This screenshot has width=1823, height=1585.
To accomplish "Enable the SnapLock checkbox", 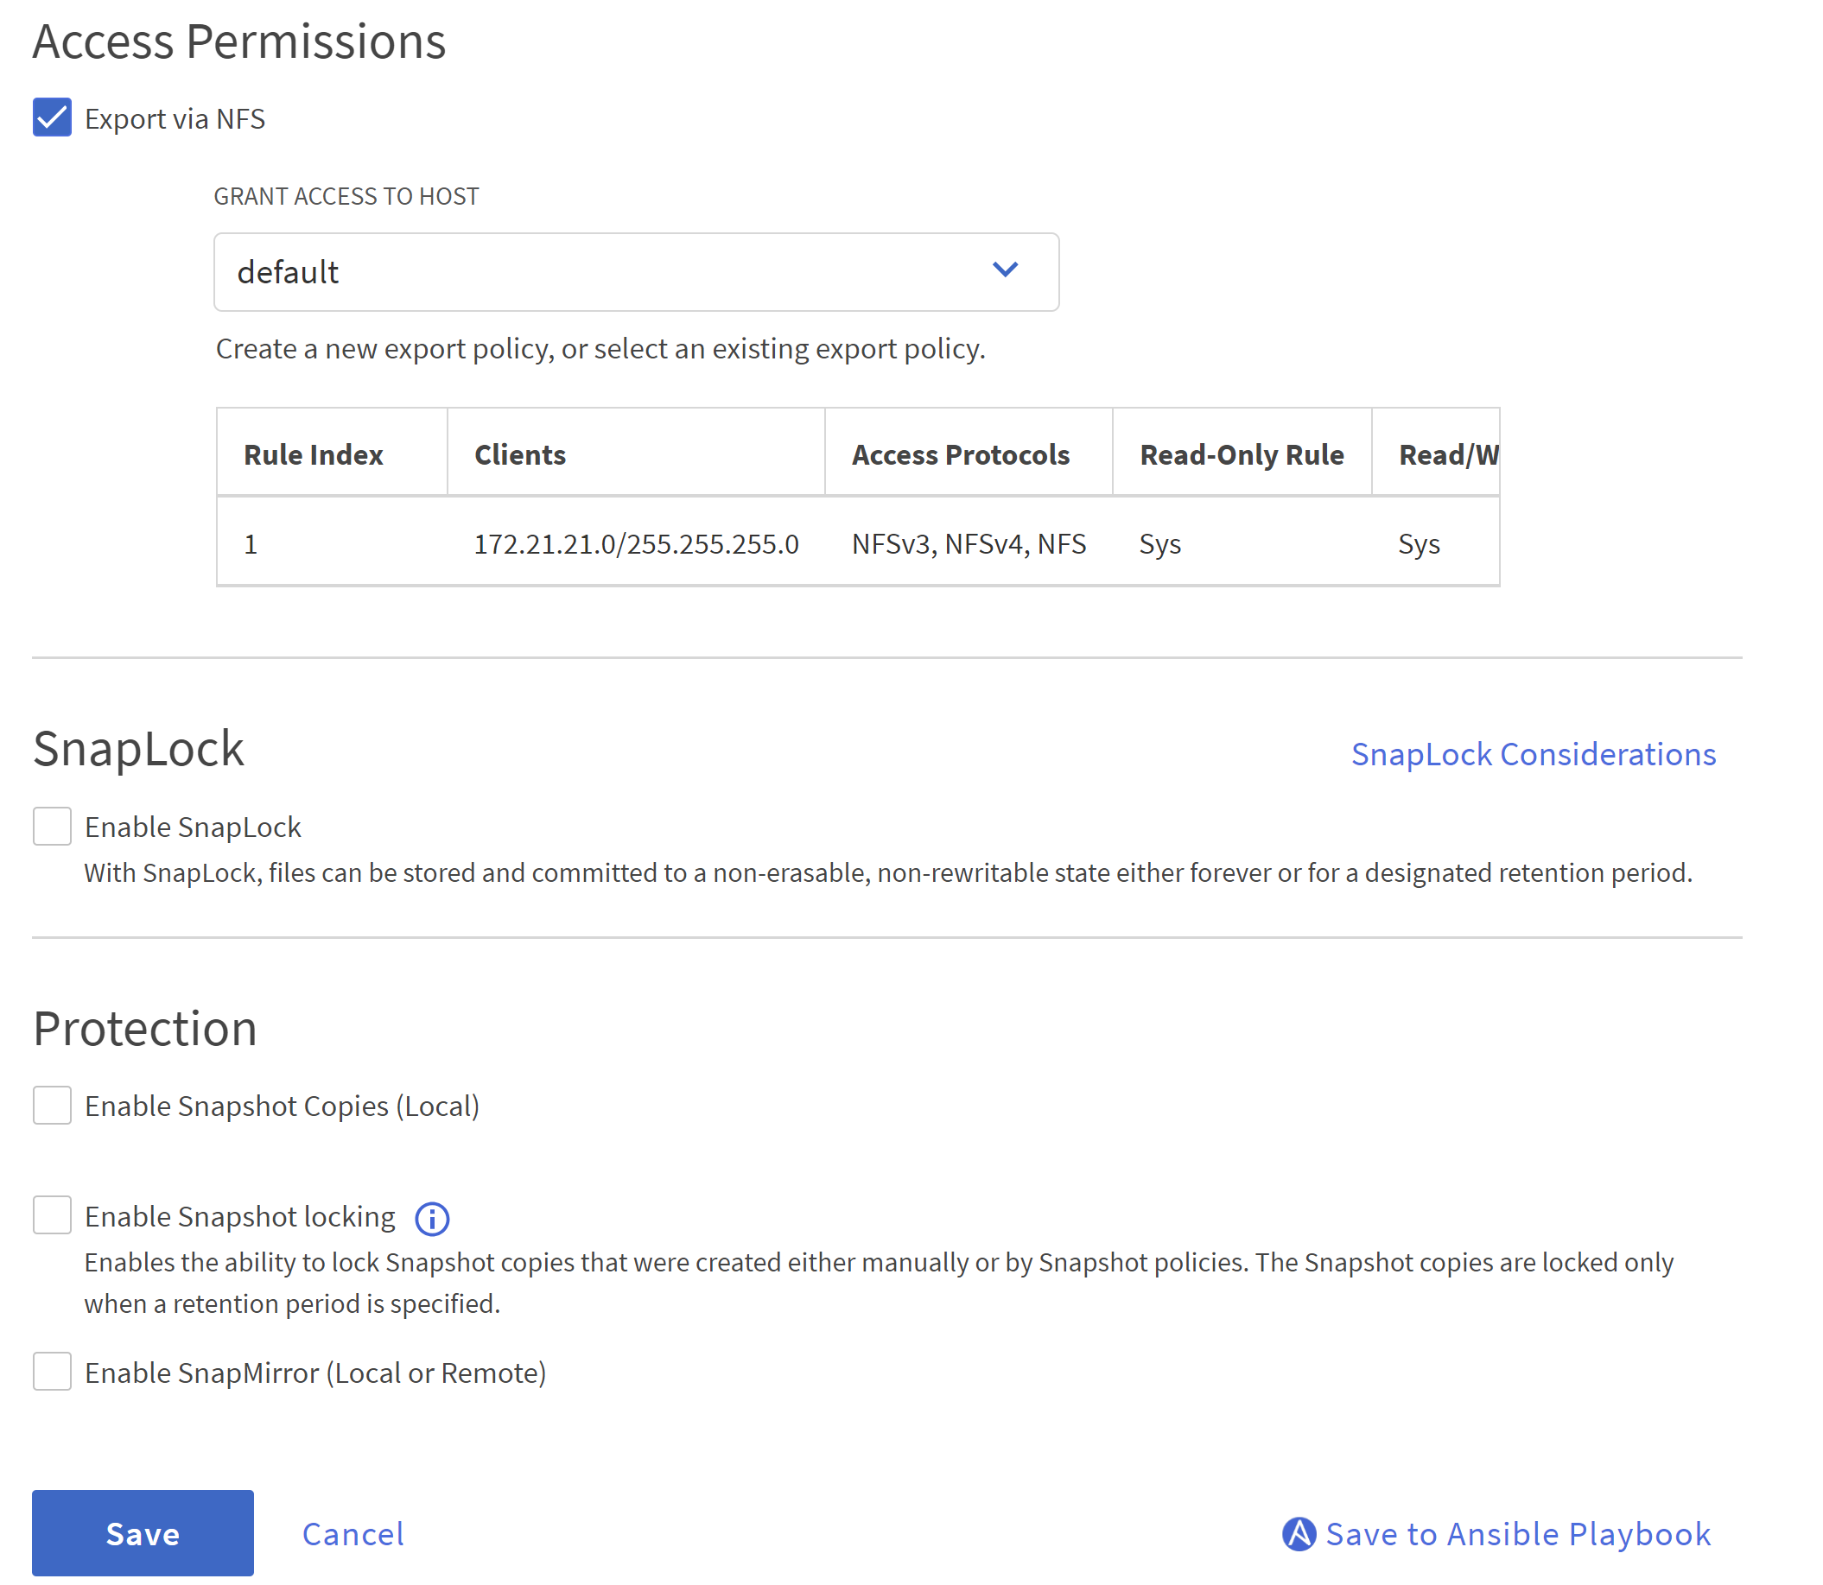I will click(x=51, y=826).
